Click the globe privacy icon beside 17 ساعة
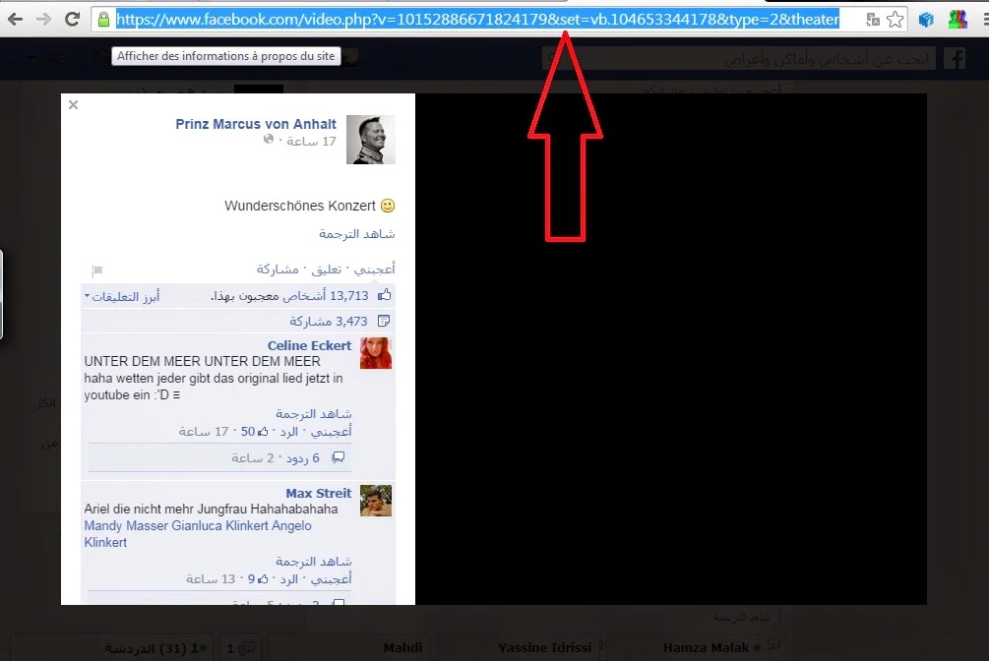 (x=269, y=140)
